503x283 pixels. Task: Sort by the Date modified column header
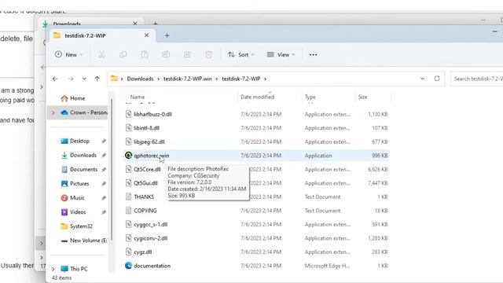pyautogui.click(x=257, y=97)
